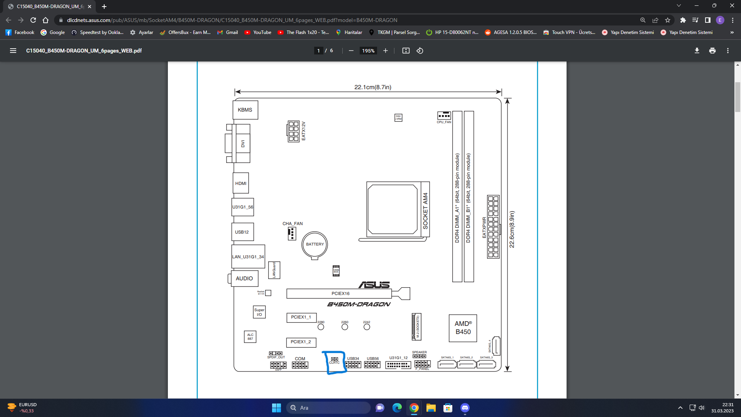The width and height of the screenshot is (741, 417).
Task: Click the fit-to-page view icon
Action: pyautogui.click(x=406, y=51)
